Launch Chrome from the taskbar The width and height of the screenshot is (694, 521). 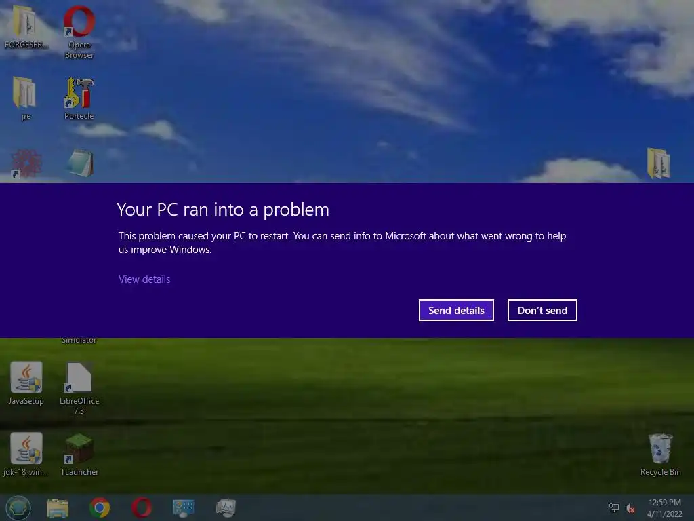100,507
